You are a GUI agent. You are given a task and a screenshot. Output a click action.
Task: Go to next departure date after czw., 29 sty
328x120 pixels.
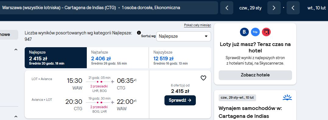(274, 8)
